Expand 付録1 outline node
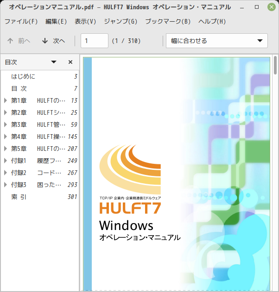Viewport: 279px width, 292px height. (6, 161)
